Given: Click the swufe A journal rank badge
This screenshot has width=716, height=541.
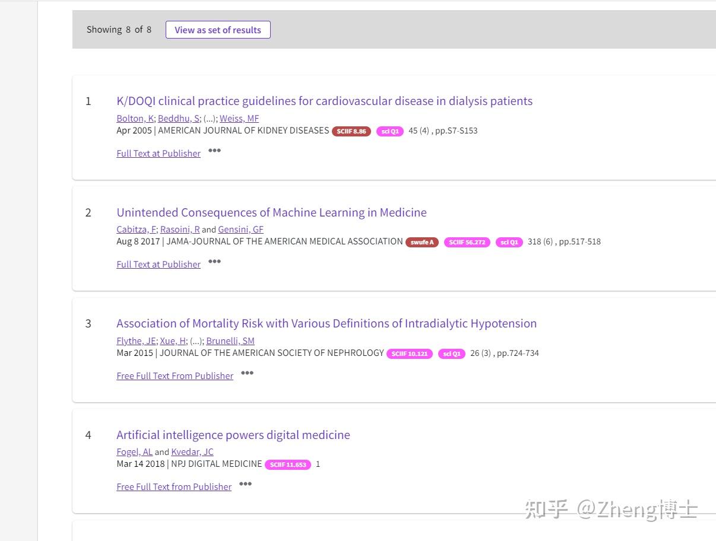Looking at the screenshot, I should pyautogui.click(x=422, y=242).
